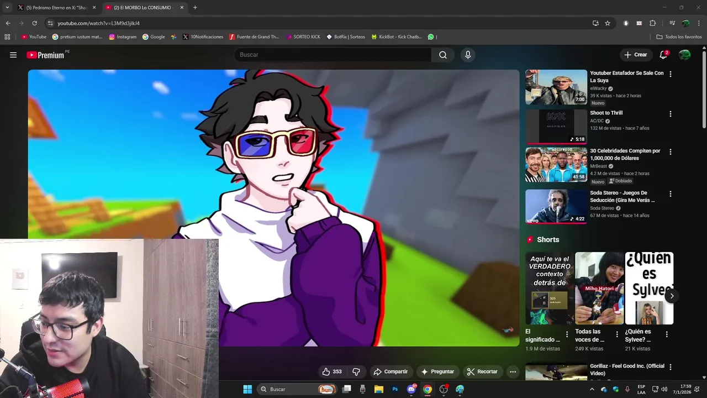
Task: Open a new Chrome tab
Action: (195, 8)
